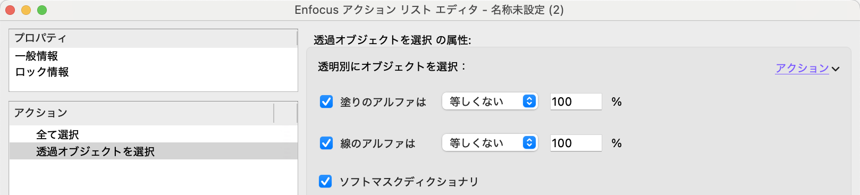860x195 pixels.
Task: Uncheck the 線のアルファは checkbox
Action: coord(326,143)
